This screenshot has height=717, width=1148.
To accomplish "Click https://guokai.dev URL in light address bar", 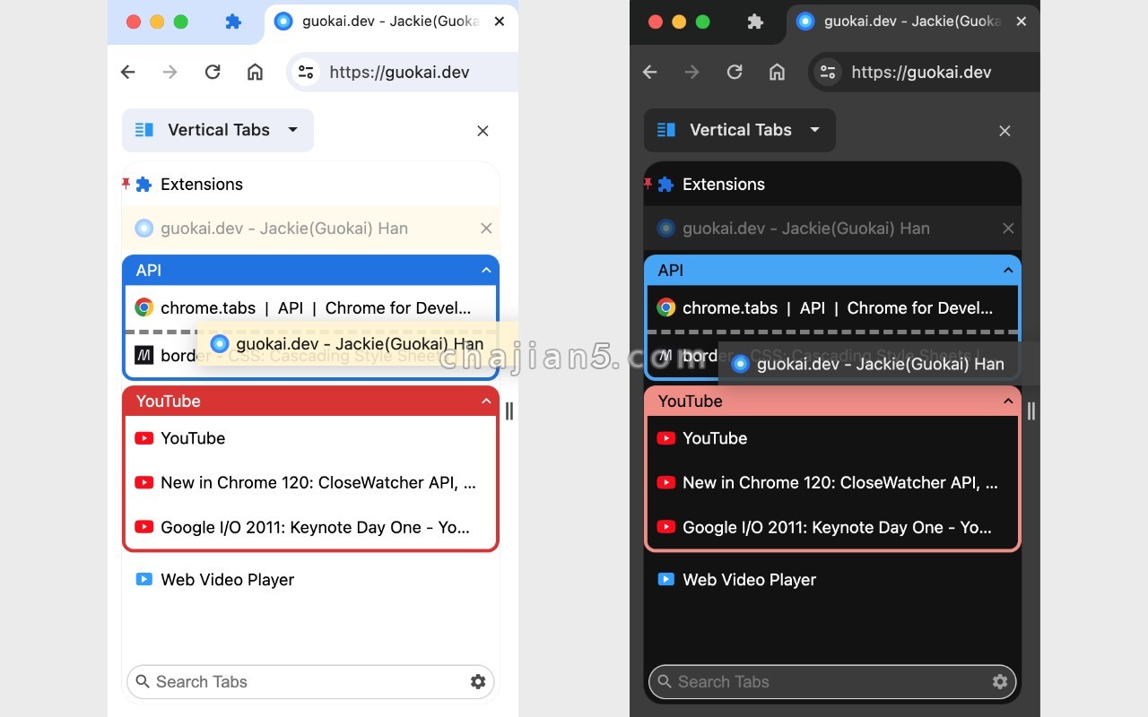I will (399, 73).
